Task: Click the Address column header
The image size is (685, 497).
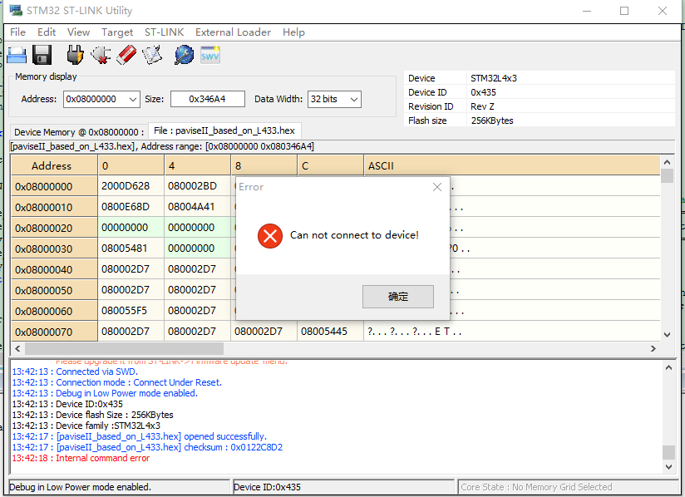Action: click(x=54, y=166)
